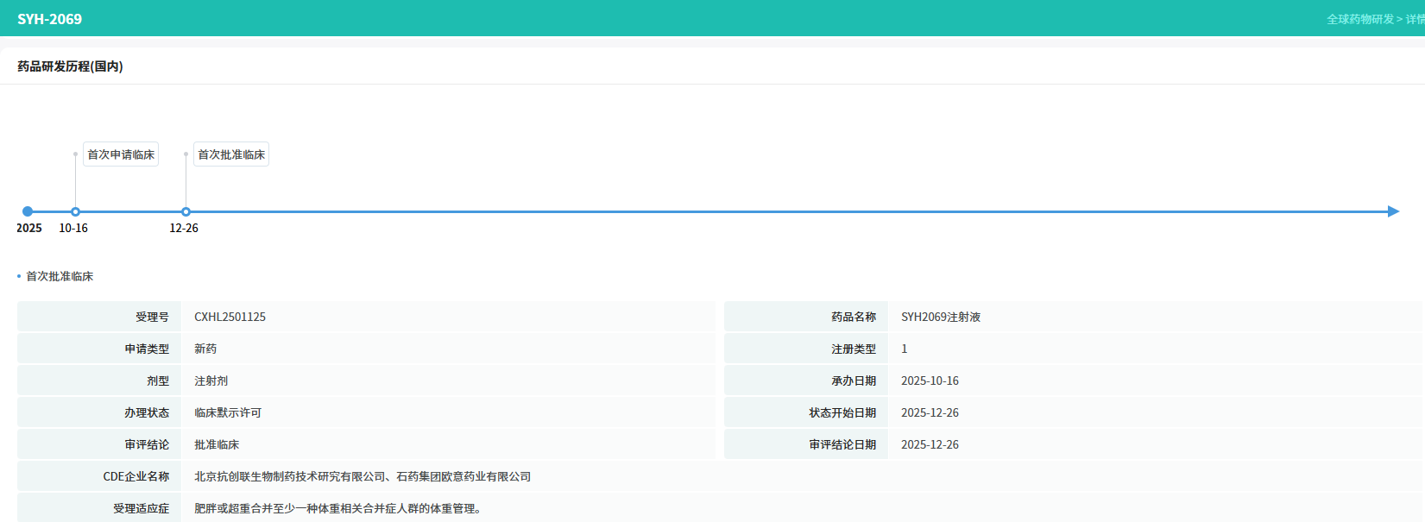Click the date value in the 审评结论日期 row
Image resolution: width=1425 pixels, height=522 pixels.
coord(930,445)
